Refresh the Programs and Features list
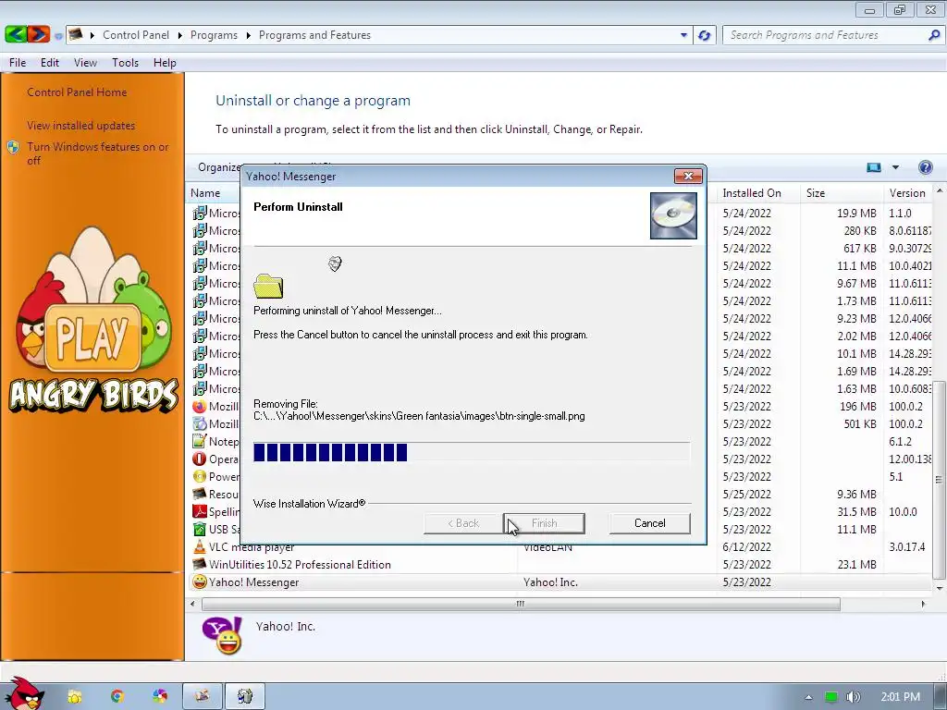This screenshot has width=947, height=710. click(x=704, y=35)
